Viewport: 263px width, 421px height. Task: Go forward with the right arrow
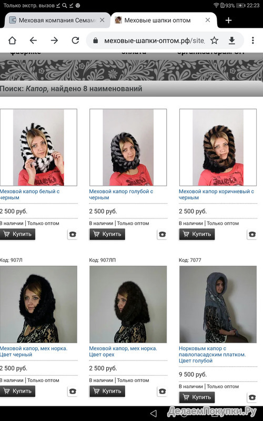(54, 41)
